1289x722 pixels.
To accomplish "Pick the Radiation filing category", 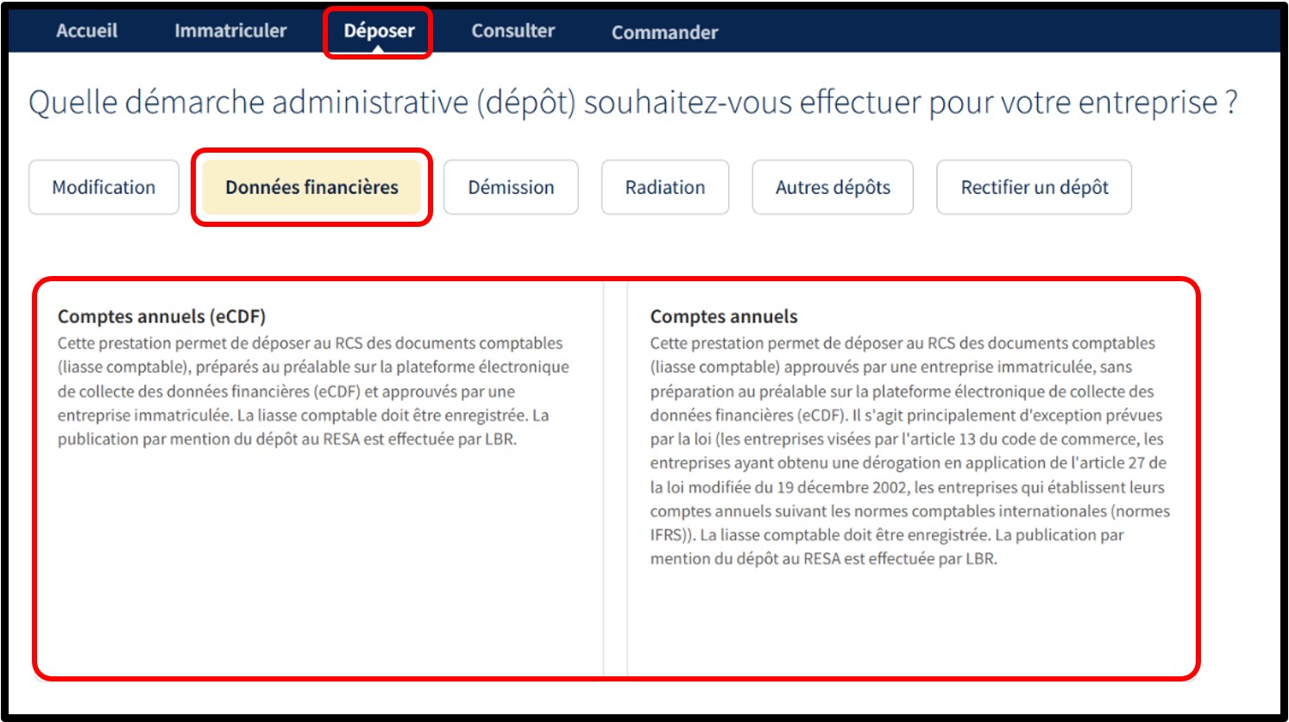I will (664, 187).
